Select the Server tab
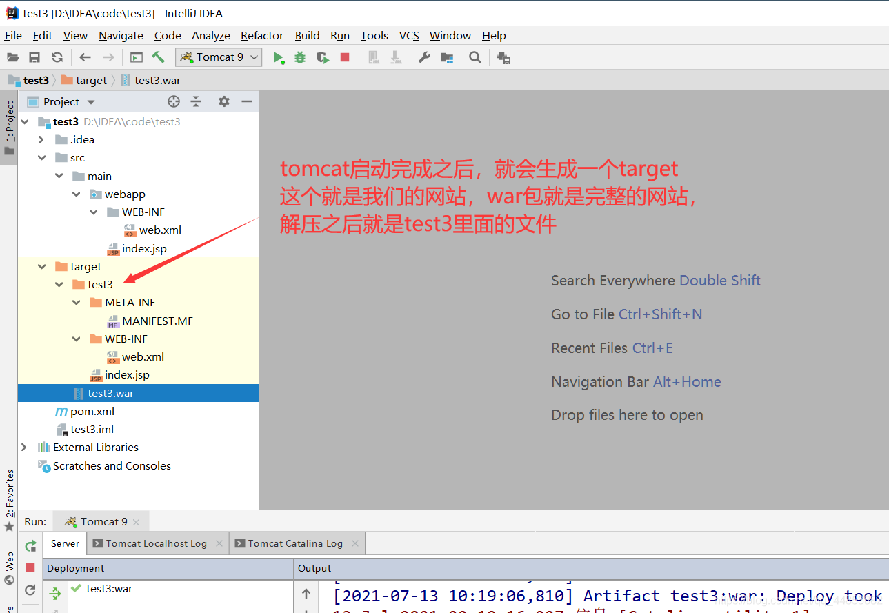The width and height of the screenshot is (889, 613). point(66,543)
